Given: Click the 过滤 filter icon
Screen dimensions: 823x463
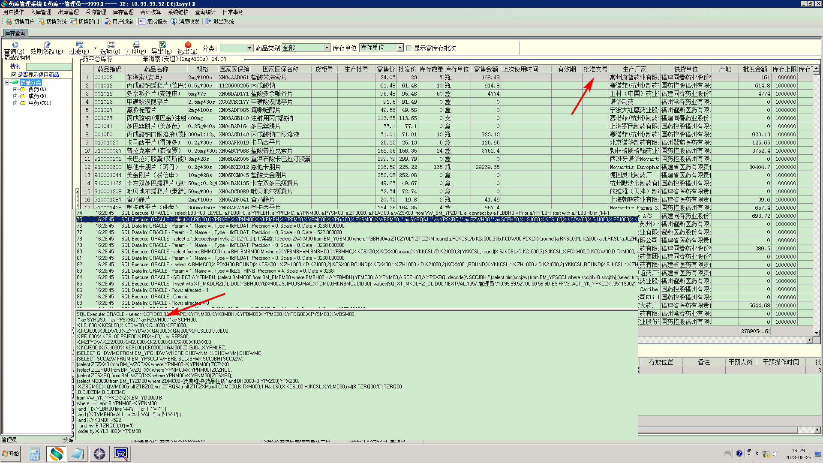Looking at the screenshot, I should click(79, 45).
